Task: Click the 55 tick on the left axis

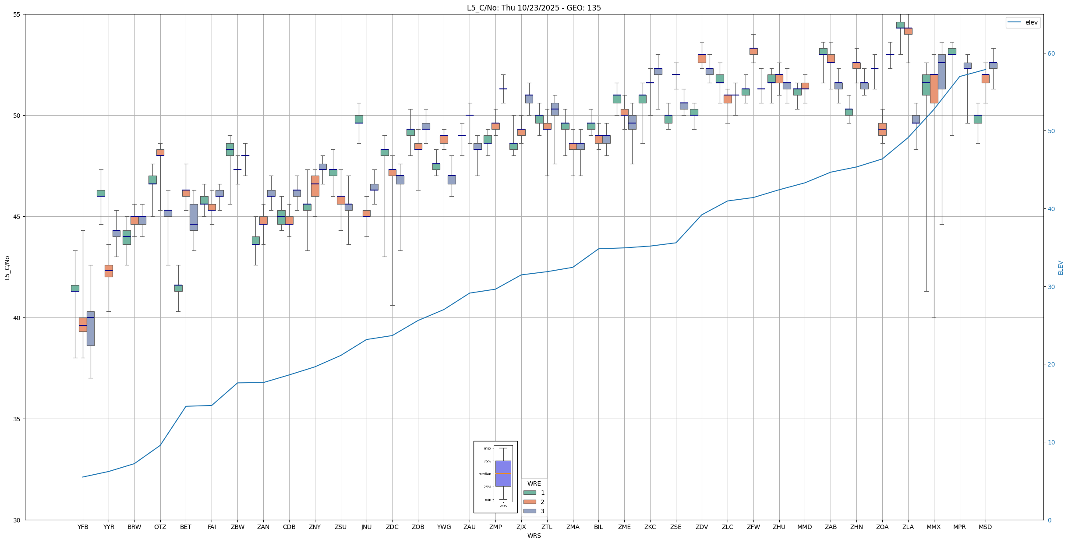Action: click(x=17, y=14)
